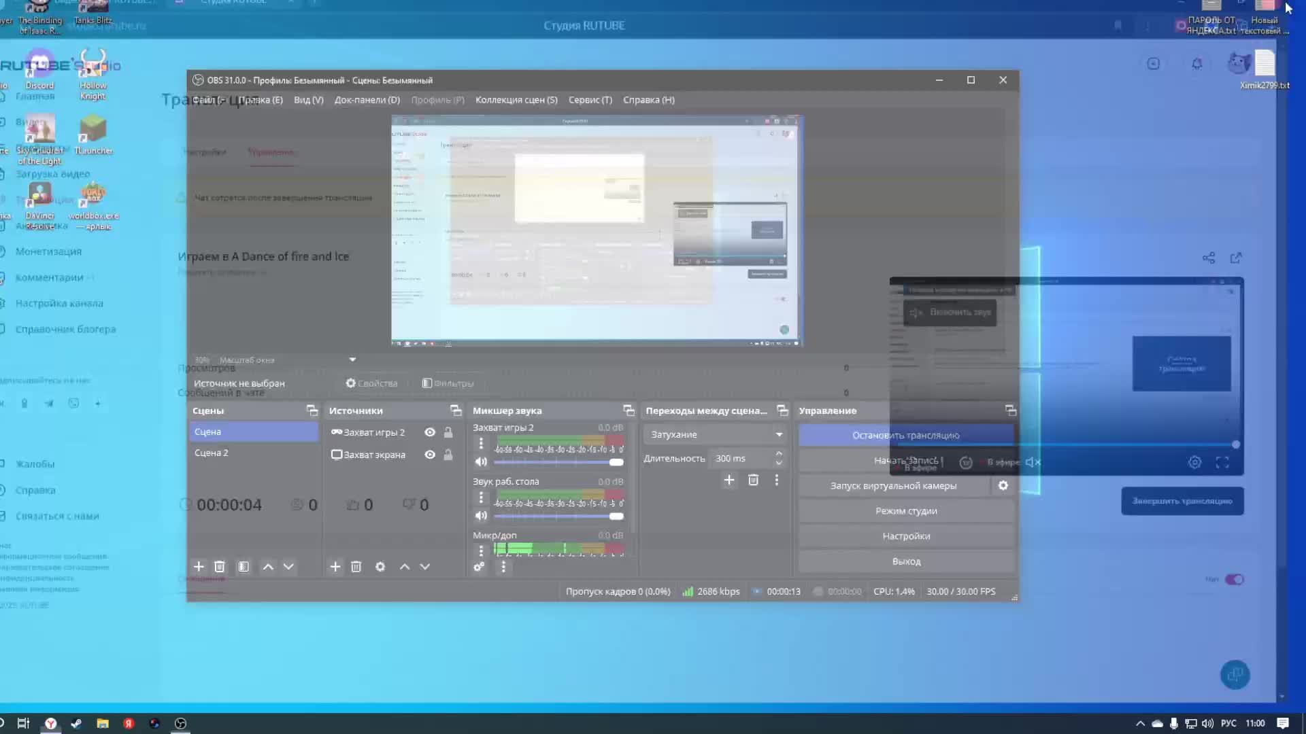Move selected scene up

[x=268, y=566]
